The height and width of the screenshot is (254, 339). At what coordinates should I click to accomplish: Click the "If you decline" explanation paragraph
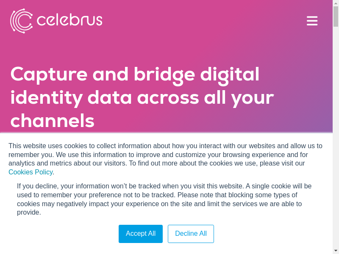164,186
